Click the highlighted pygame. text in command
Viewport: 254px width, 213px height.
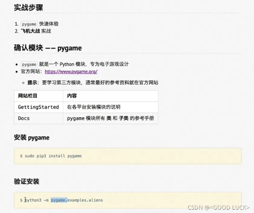[59, 200]
